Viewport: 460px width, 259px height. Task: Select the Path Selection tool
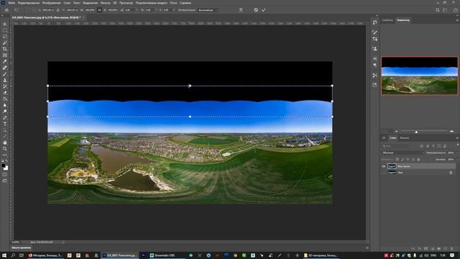(x=5, y=130)
